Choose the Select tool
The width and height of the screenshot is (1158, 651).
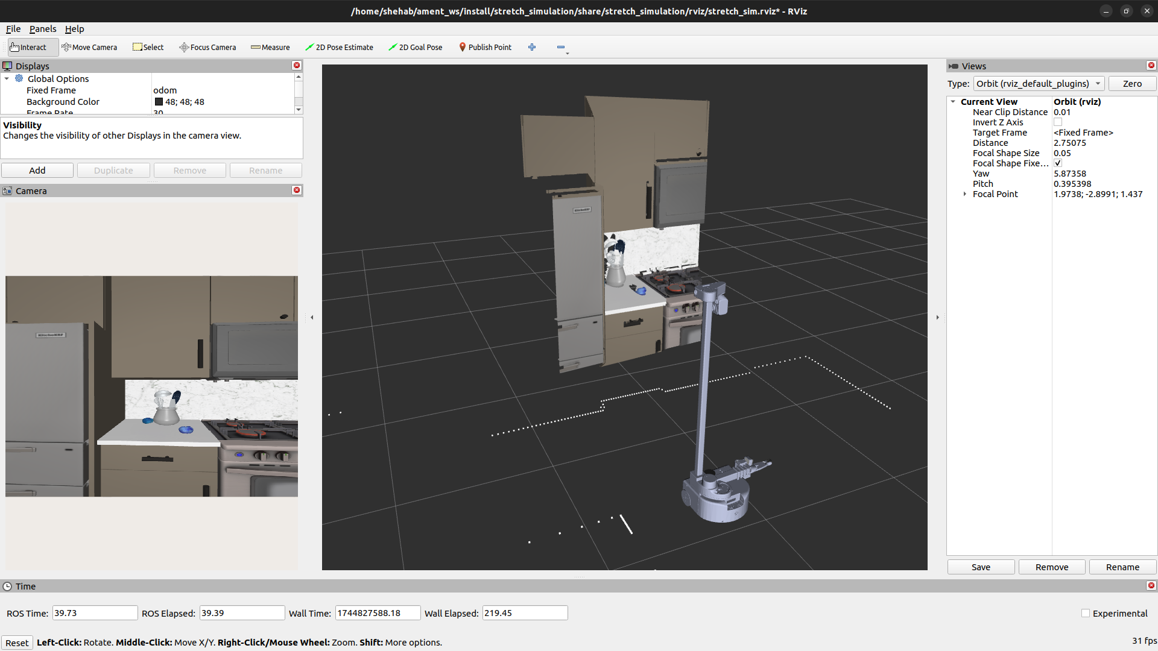tap(148, 47)
